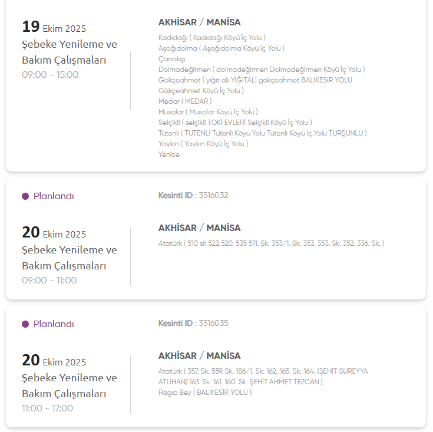Click the Selçikli TOKİ EVLERİ entry

[234, 123]
